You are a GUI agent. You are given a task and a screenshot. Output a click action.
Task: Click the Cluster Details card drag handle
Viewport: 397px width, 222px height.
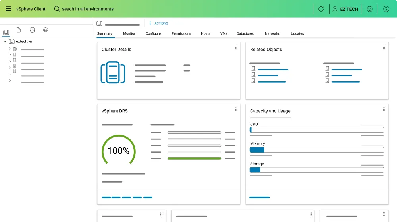point(236,48)
